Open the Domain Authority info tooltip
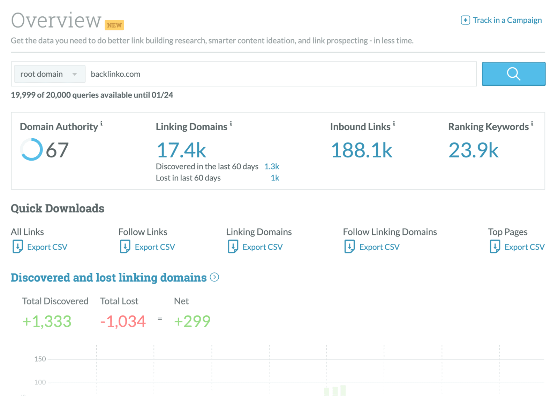 point(102,124)
